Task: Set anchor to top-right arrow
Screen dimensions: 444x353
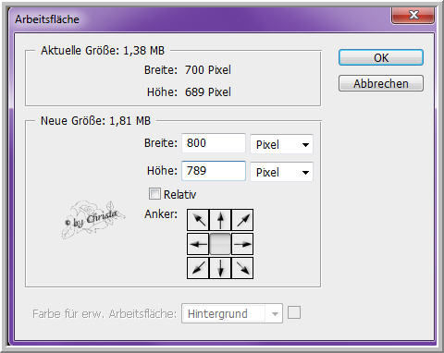Action: (242, 220)
